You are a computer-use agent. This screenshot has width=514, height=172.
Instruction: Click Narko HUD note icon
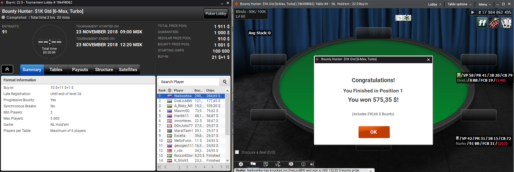coord(457,138)
